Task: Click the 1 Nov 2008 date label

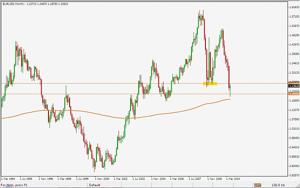Action: [215, 179]
